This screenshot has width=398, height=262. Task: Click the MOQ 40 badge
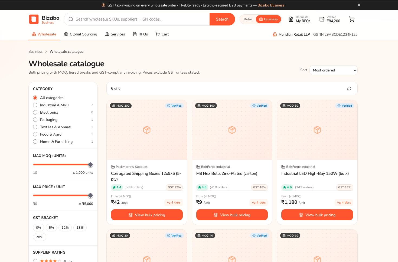coord(205,235)
